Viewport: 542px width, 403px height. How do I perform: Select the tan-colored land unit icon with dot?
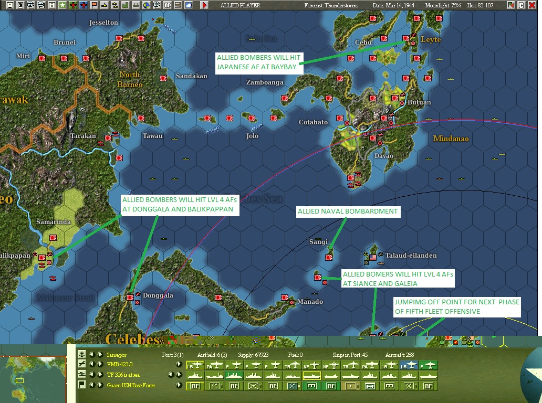tap(350, 386)
